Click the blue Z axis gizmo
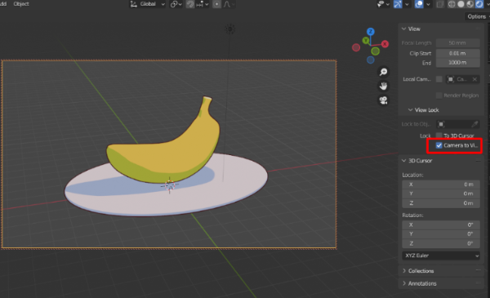490x298 pixels. click(x=371, y=32)
